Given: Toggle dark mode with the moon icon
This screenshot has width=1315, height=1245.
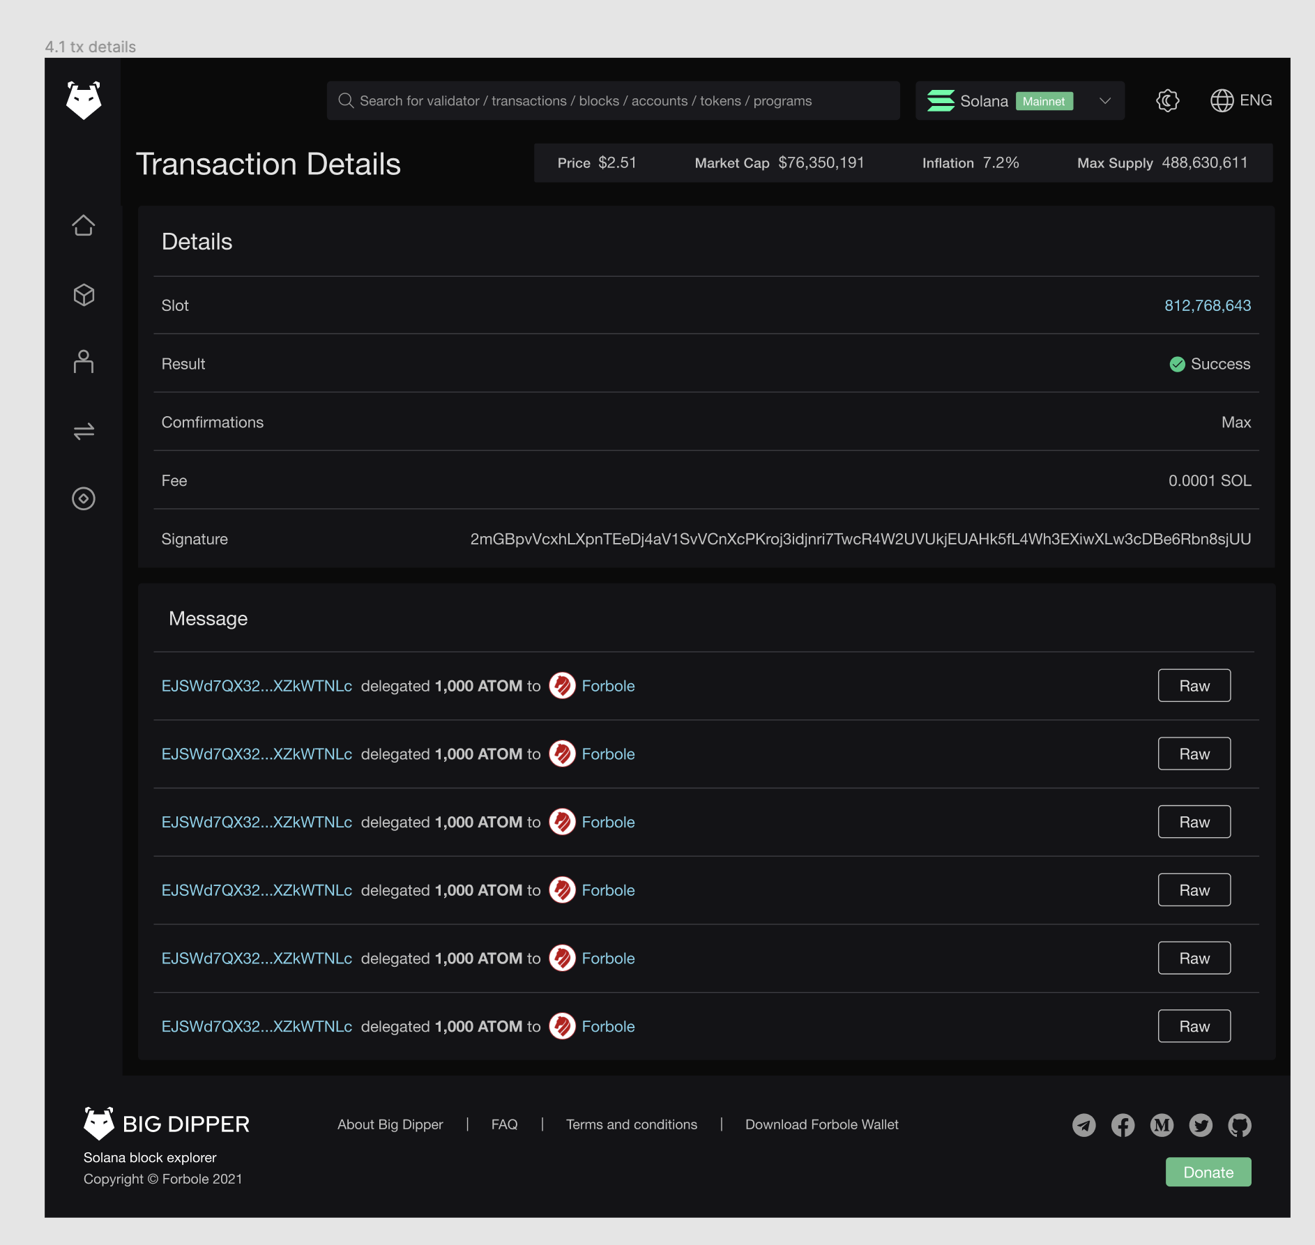Looking at the screenshot, I should coord(1167,100).
